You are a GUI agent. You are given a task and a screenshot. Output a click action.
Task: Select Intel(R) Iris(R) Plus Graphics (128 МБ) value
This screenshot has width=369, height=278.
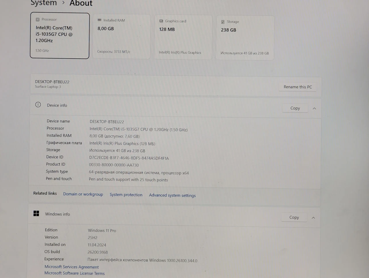[122, 143]
